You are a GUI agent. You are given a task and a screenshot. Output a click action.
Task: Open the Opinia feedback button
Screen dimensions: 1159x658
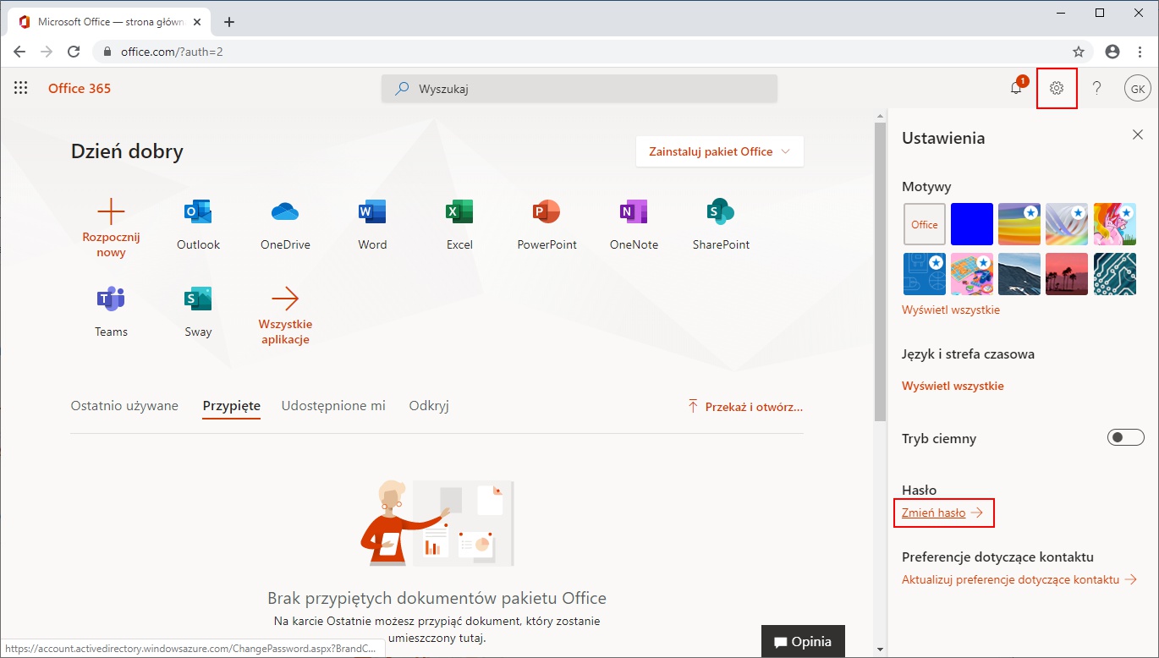[x=803, y=641]
